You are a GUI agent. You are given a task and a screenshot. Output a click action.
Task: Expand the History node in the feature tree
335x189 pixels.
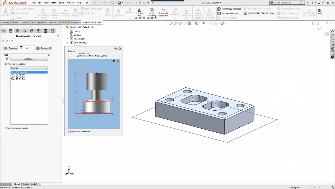coord(67,31)
